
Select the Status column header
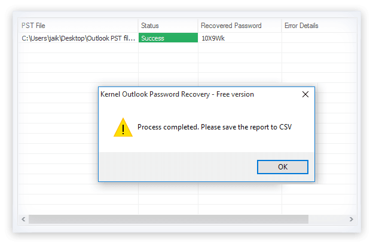[x=168, y=26]
